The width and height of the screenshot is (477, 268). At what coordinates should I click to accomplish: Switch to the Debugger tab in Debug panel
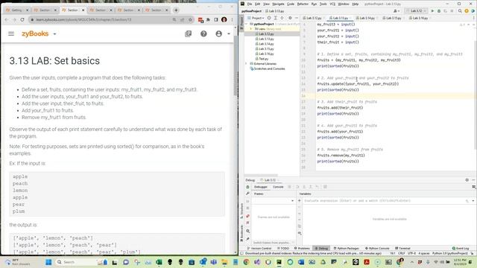point(261,187)
